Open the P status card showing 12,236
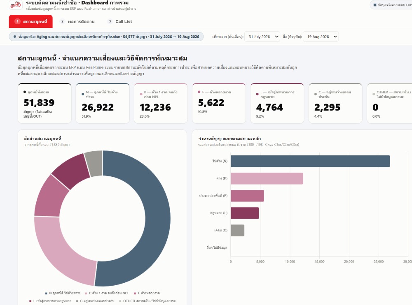Screen dimensions: 412x305 (x=161, y=103)
